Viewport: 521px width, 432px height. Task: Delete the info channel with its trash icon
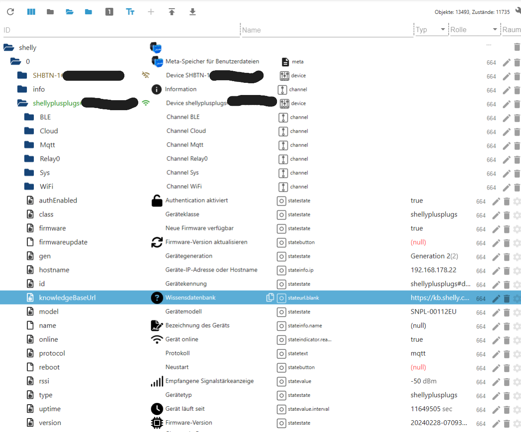(517, 90)
